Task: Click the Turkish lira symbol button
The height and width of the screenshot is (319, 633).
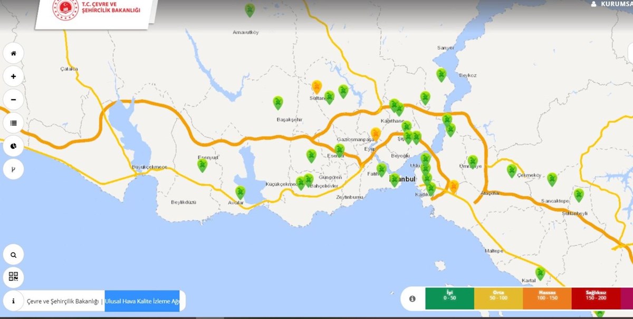Action: click(x=14, y=169)
